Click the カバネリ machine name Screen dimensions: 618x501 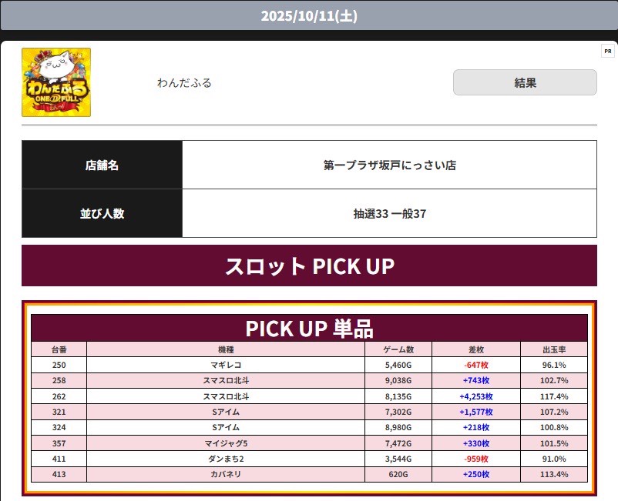point(226,474)
